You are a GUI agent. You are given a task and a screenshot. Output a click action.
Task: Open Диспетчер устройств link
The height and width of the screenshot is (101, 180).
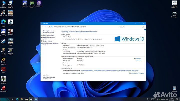tap(49, 35)
